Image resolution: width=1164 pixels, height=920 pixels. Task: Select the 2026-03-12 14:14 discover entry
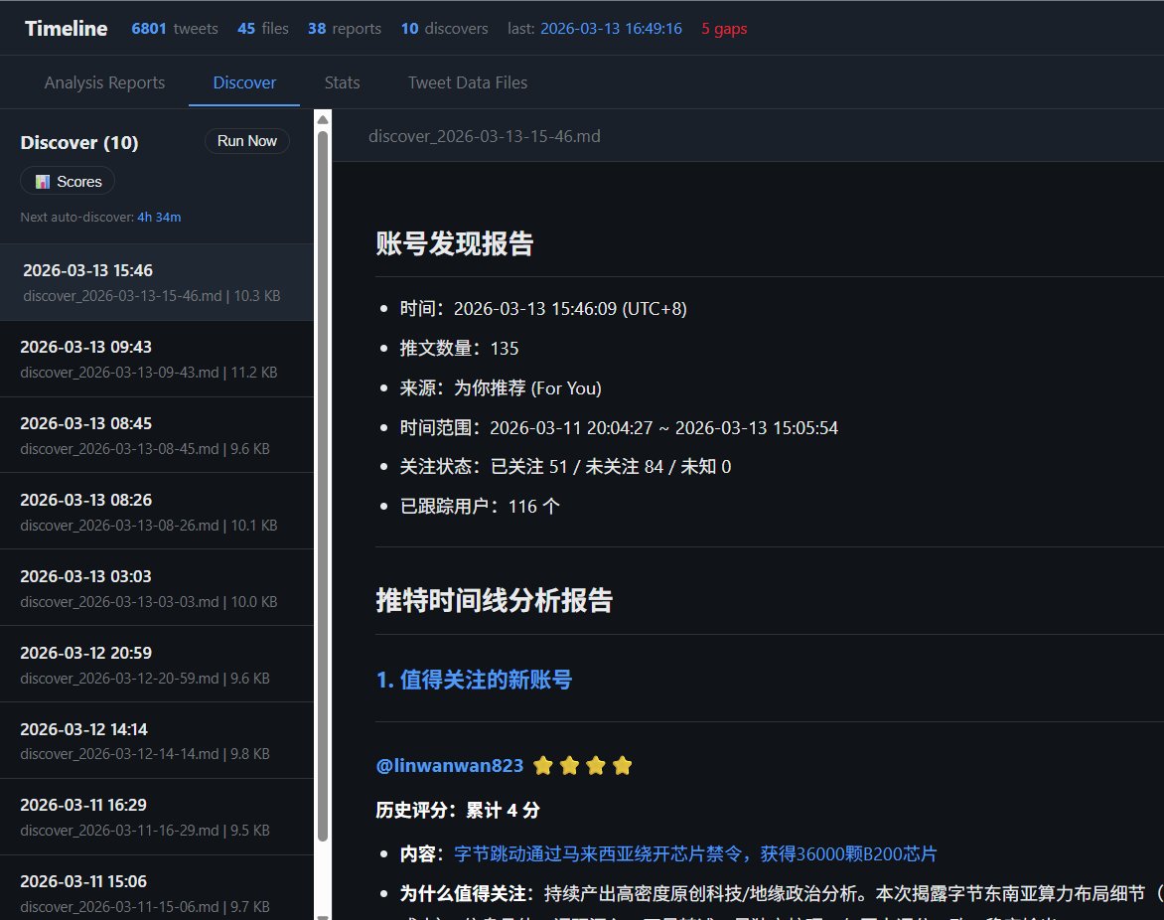click(157, 741)
